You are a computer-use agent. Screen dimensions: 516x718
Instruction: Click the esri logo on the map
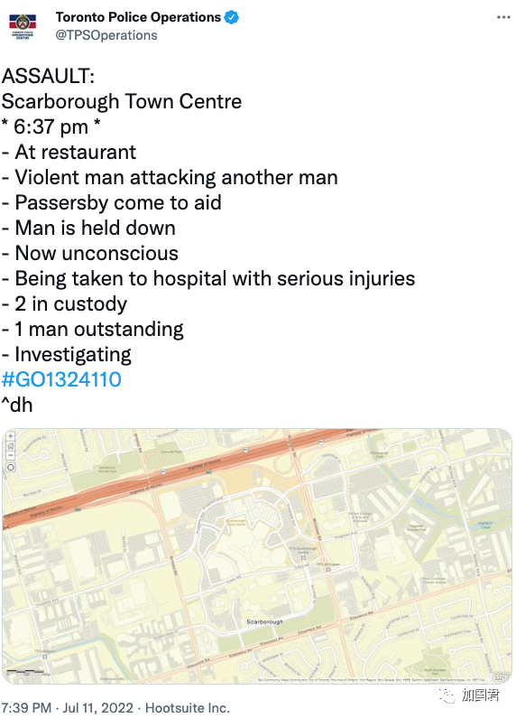click(x=500, y=676)
